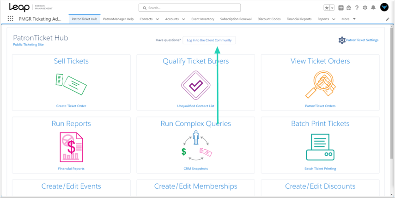Image resolution: width=395 pixels, height=198 pixels.
Task: Click the pink dollar report icon
Action: coord(71,147)
